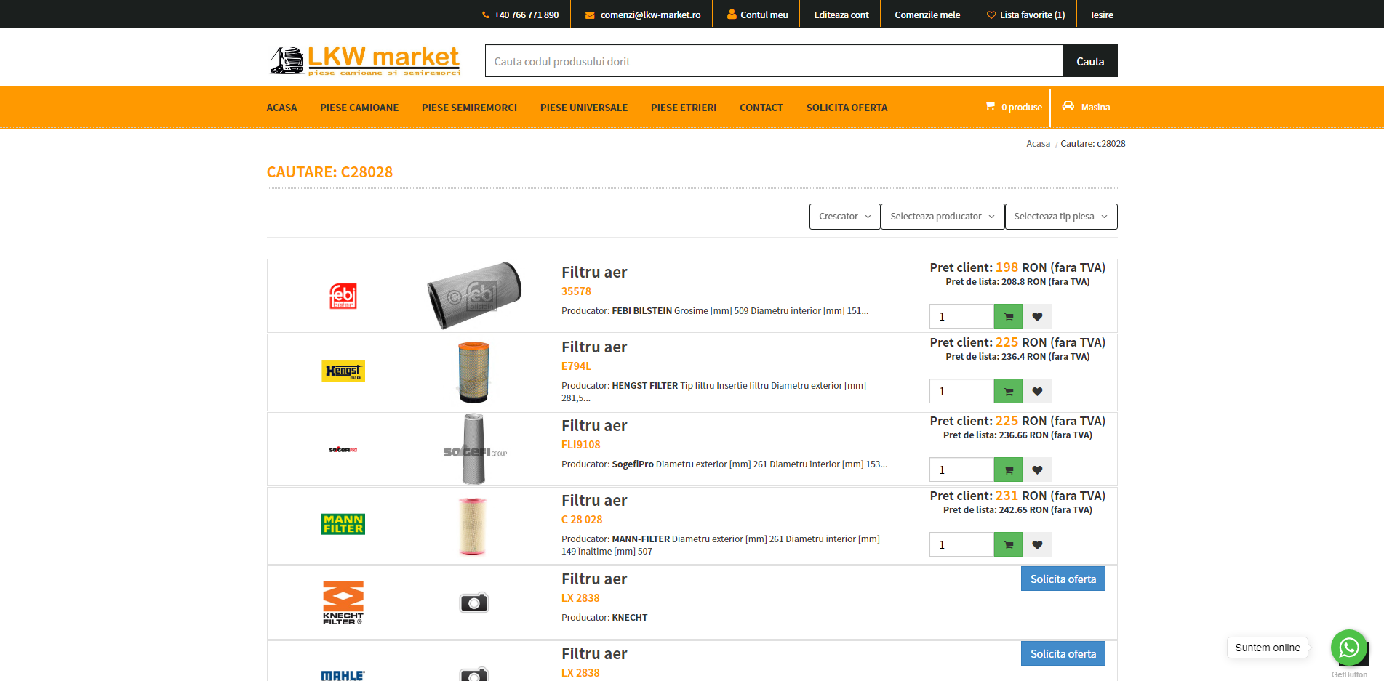The image size is (1384, 681).
Task: Open Comenzile mele link
Action: pos(927,15)
